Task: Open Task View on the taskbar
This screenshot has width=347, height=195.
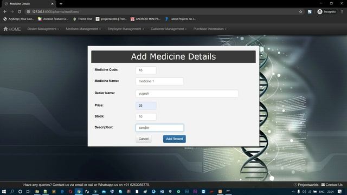Action: point(28,191)
